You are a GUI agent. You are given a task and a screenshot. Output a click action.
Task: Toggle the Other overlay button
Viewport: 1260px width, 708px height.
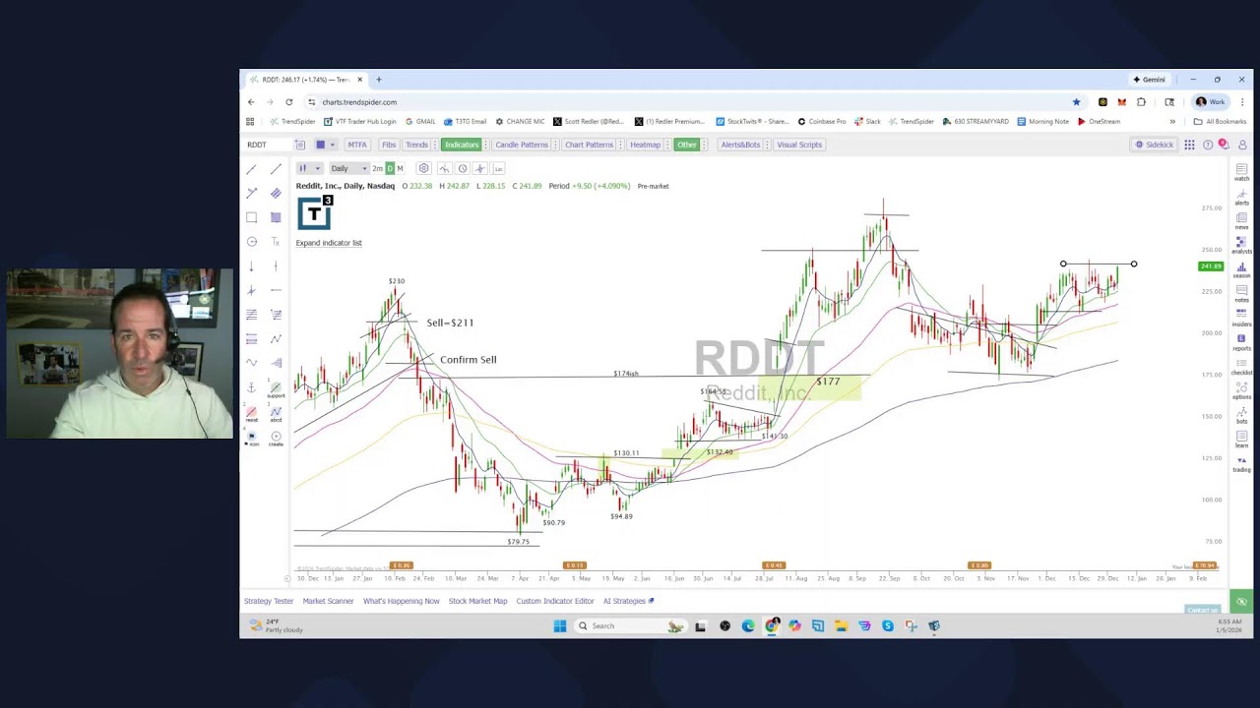tap(686, 145)
